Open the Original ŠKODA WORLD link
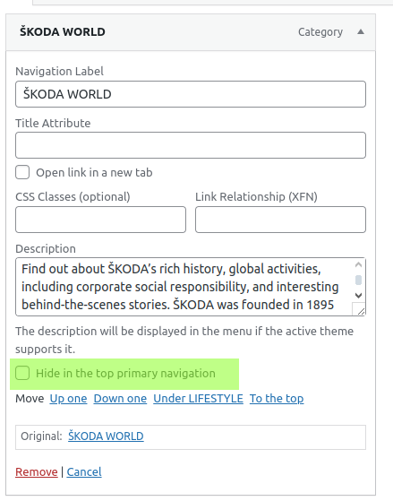This screenshot has width=393, height=501. point(106,436)
